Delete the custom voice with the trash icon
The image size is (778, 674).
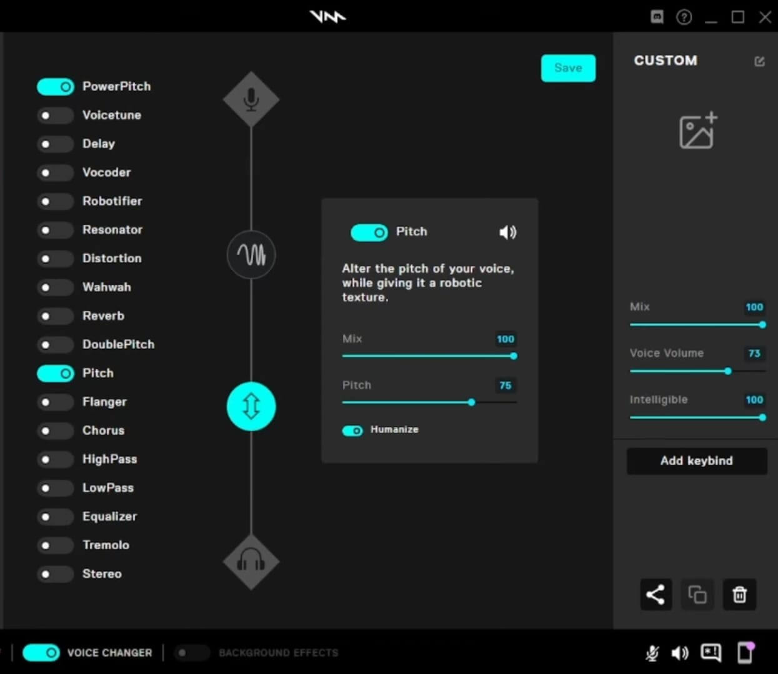(x=739, y=595)
